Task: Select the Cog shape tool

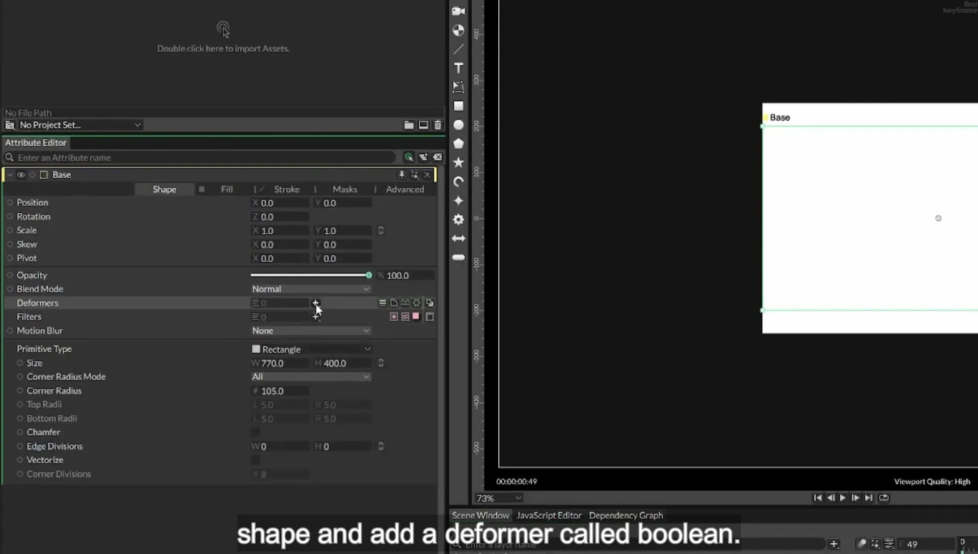Action: click(x=458, y=219)
